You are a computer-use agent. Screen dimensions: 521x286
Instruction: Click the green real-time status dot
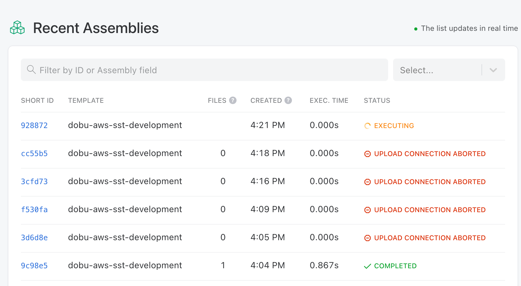pos(416,29)
